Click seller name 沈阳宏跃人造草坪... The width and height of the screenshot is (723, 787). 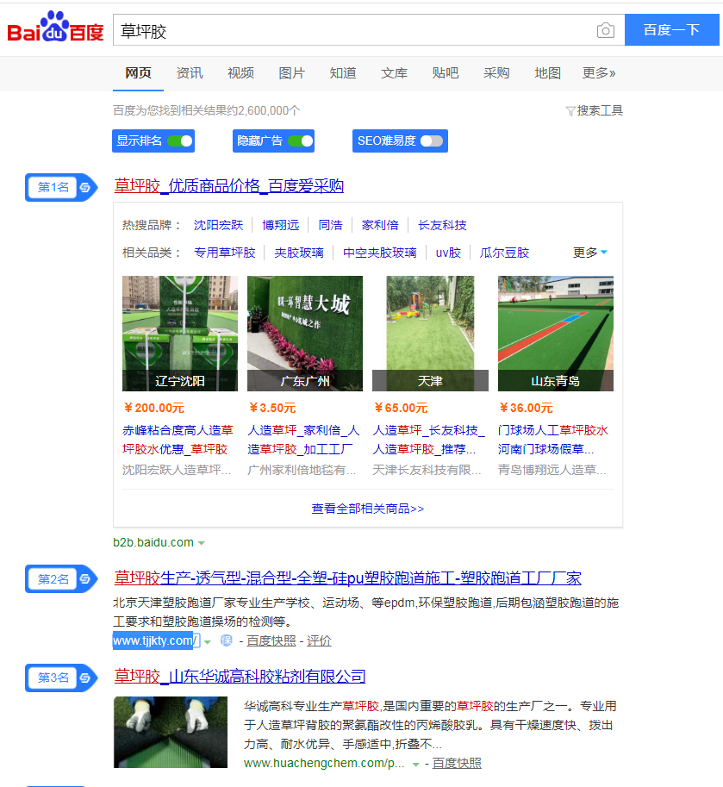[x=177, y=470]
